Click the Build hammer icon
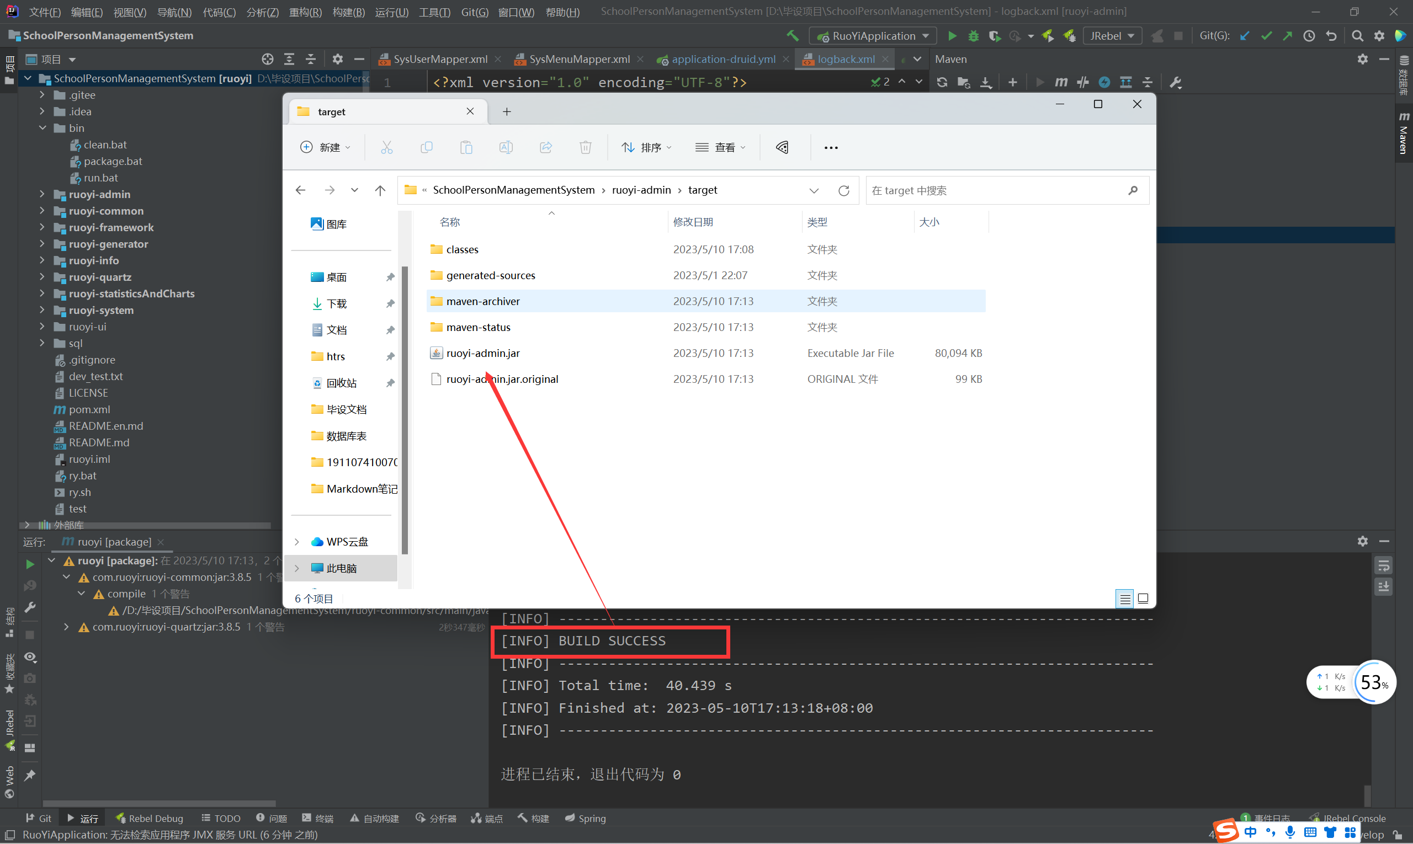1413x844 pixels. [x=792, y=36]
